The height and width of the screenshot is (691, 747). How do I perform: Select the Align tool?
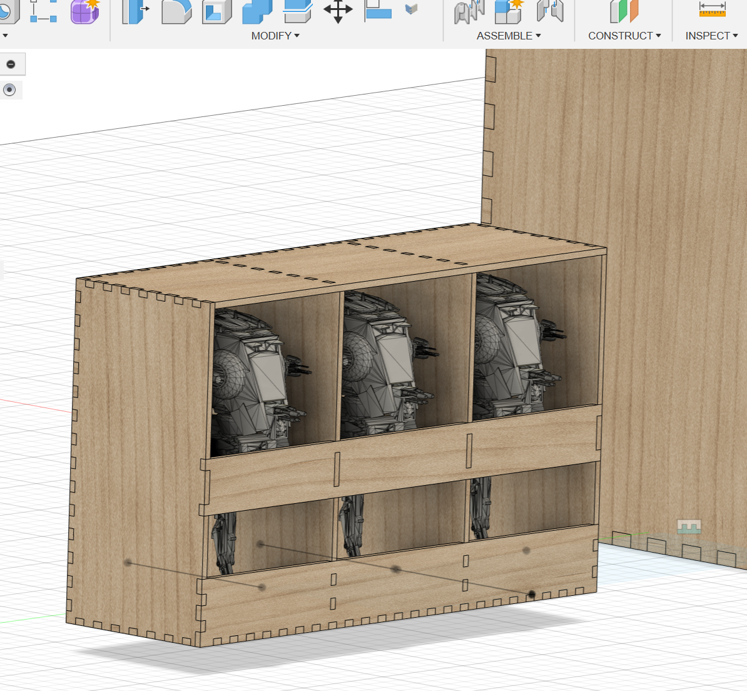click(x=378, y=11)
